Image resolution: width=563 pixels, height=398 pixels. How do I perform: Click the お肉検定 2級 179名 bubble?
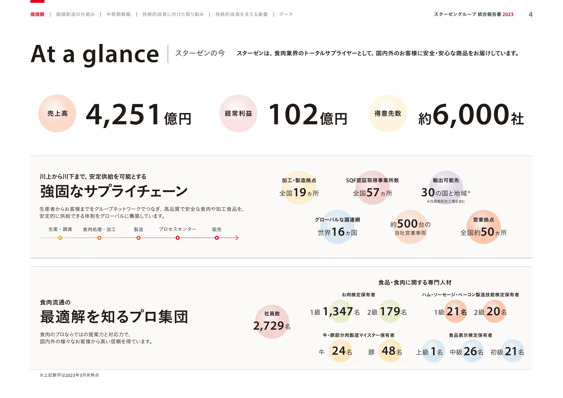(390, 311)
